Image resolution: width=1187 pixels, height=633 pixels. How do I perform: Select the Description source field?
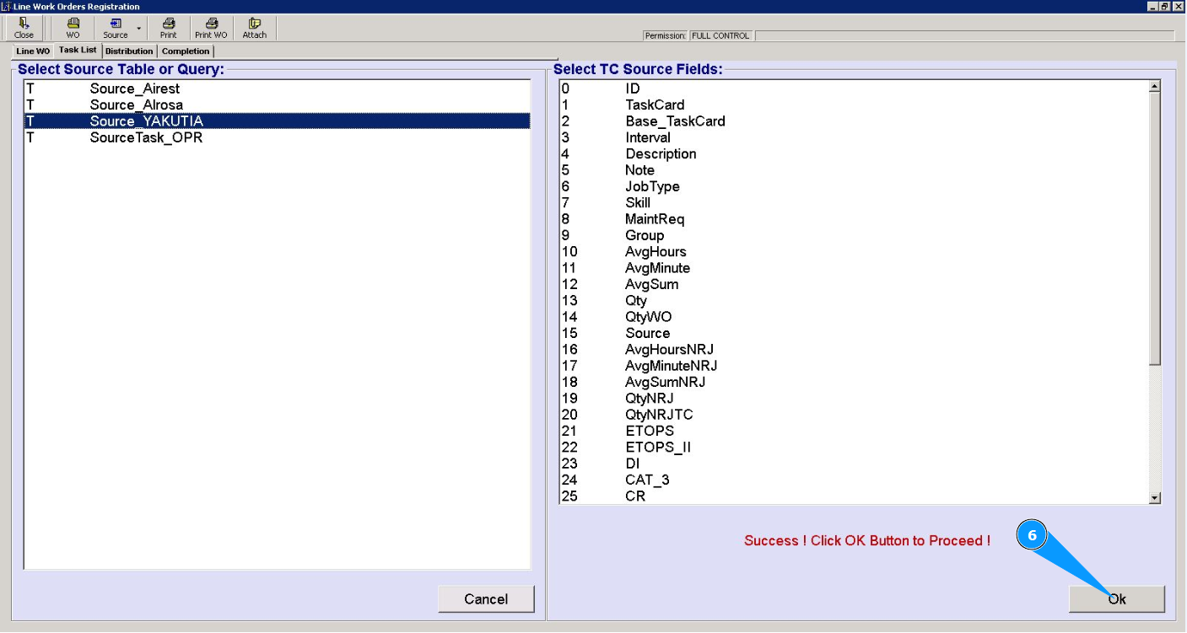tap(853, 153)
